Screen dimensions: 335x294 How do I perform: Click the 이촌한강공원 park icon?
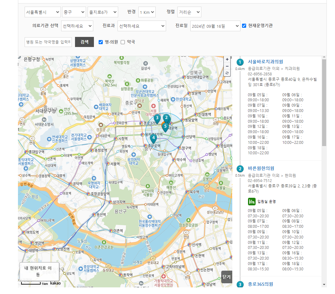coord(104,242)
